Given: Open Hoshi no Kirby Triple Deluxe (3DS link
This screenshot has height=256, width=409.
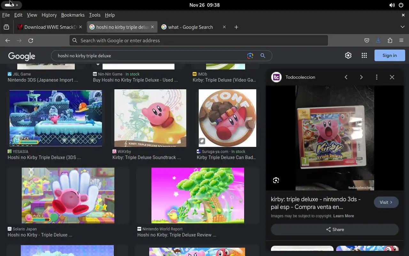Looking at the screenshot, I should pos(44,157).
